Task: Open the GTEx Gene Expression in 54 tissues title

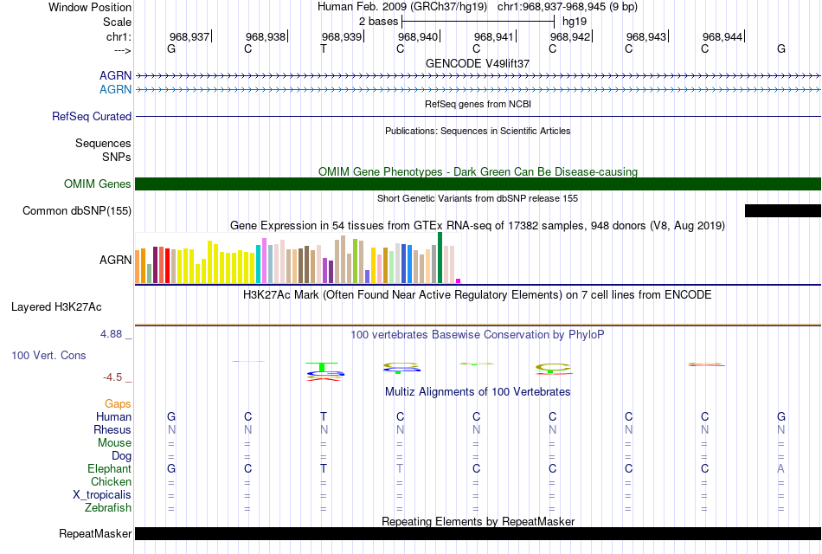Action: point(478,226)
